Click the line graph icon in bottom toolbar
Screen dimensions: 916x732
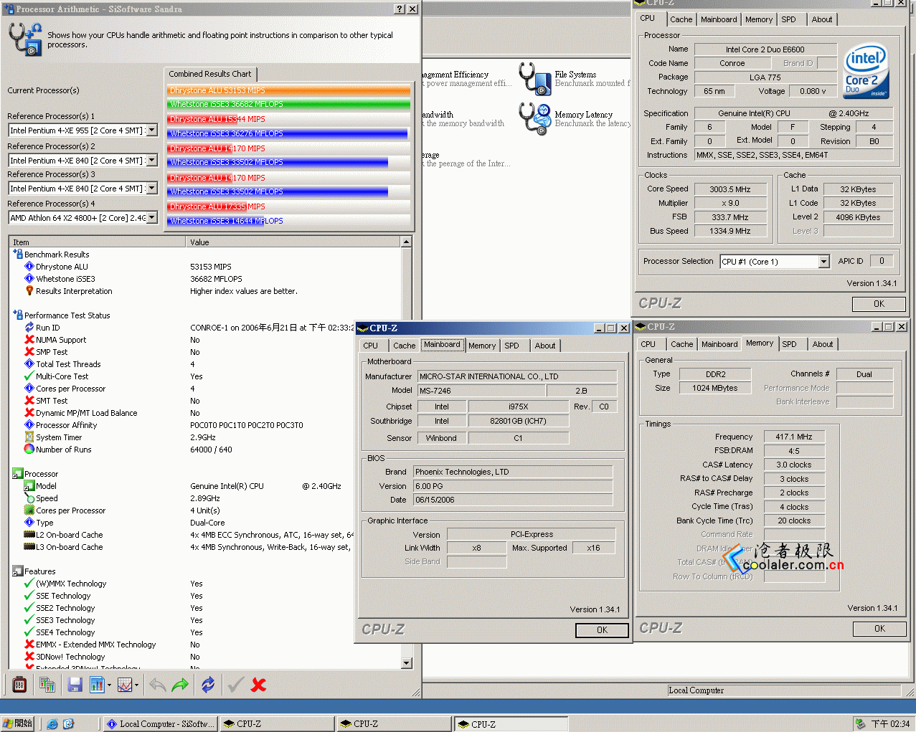[125, 685]
